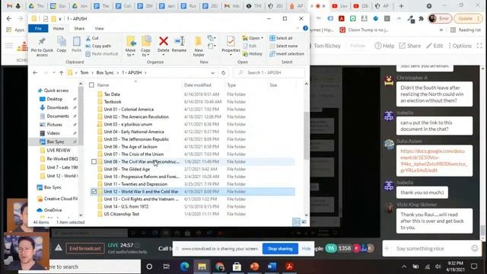Open Microsoft Edge from the taskbar
The width and height of the screenshot is (487, 274).
tap(184, 266)
